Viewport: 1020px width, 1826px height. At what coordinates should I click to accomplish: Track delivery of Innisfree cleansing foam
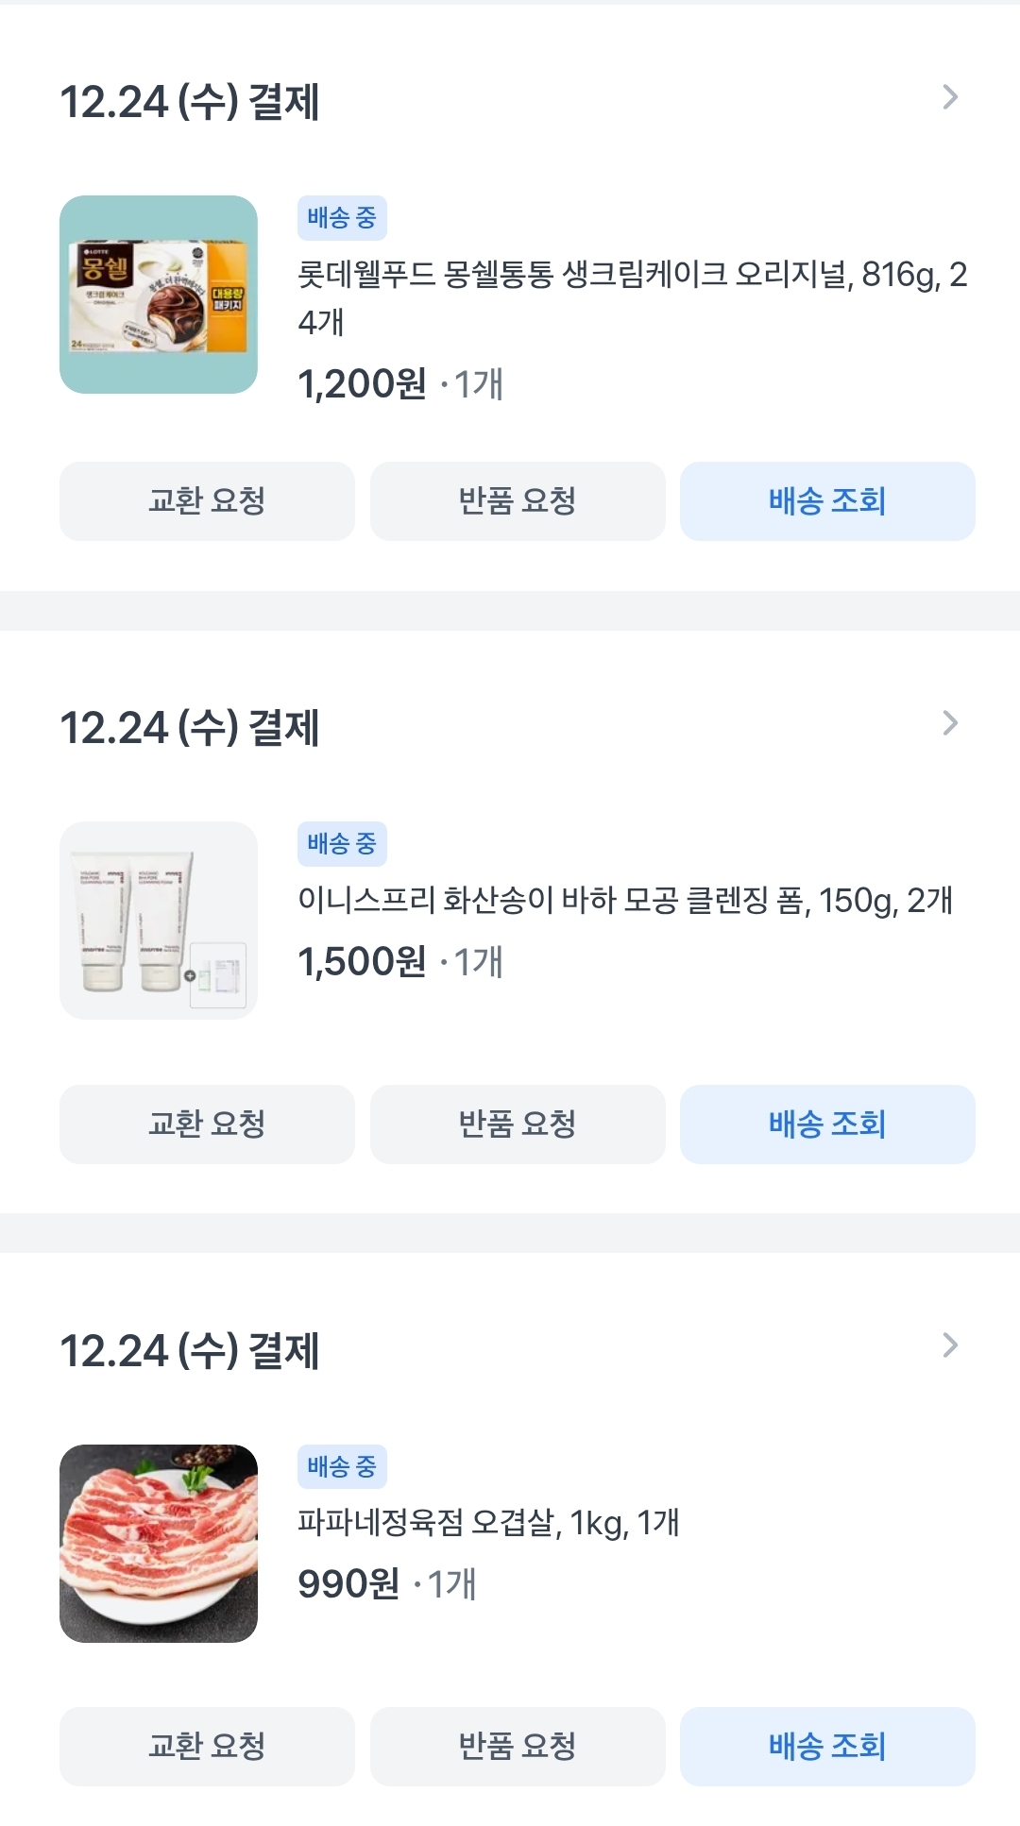pos(827,1124)
